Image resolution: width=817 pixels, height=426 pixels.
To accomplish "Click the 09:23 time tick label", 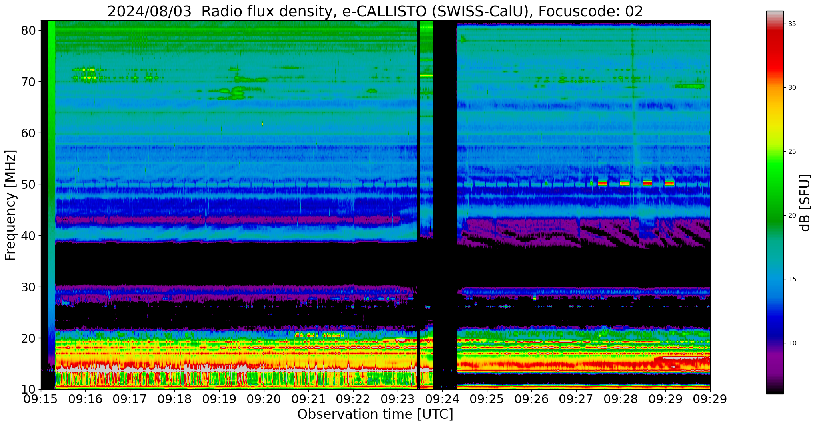I will coord(398,399).
